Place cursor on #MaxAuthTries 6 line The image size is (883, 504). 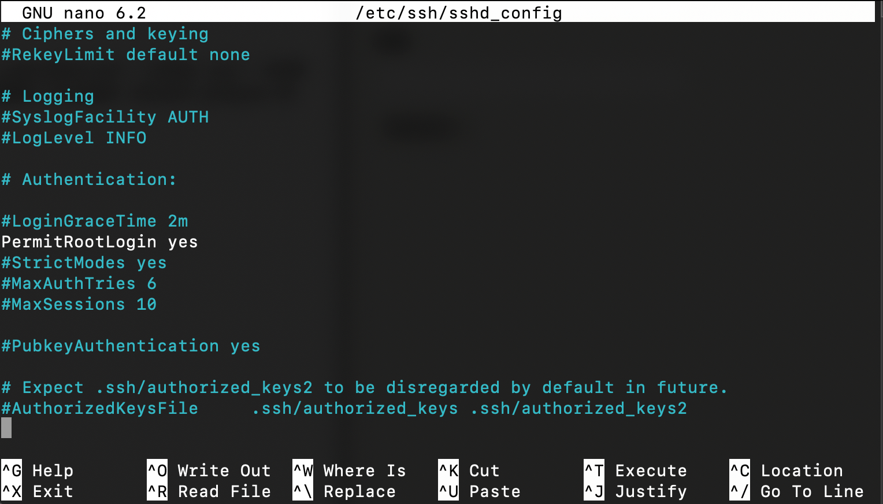79,283
